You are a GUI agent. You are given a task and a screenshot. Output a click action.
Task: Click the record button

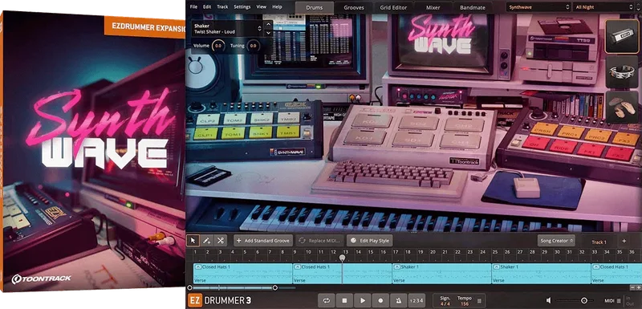380,300
